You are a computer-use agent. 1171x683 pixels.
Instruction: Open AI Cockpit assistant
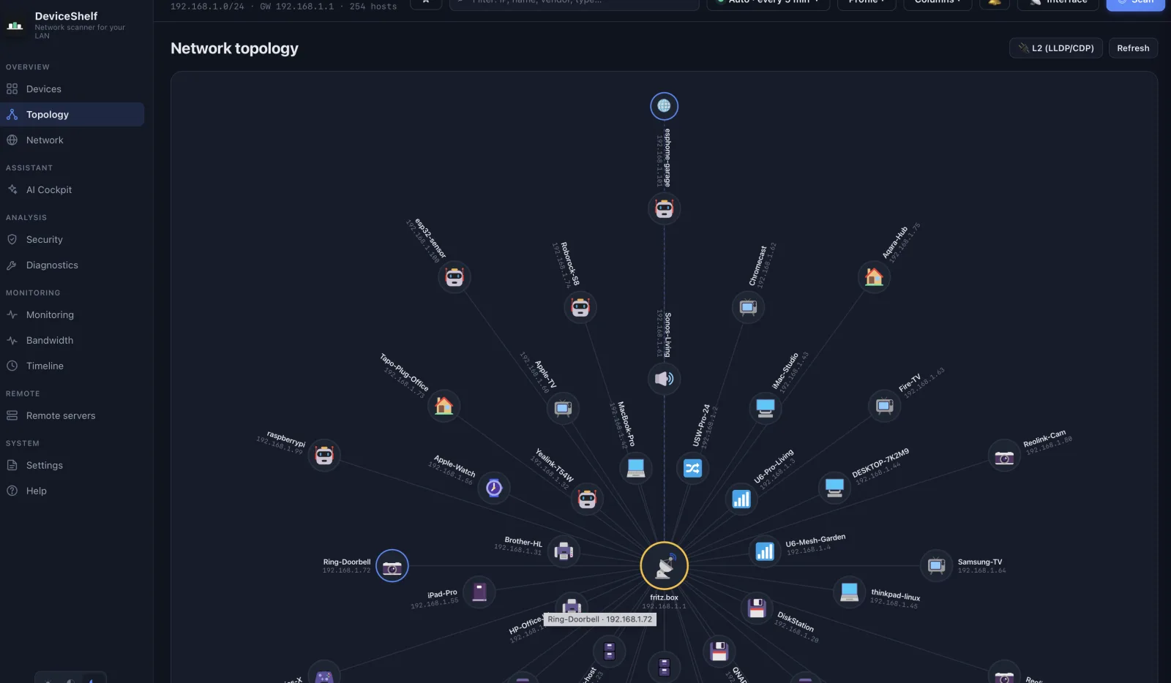[x=72, y=190]
